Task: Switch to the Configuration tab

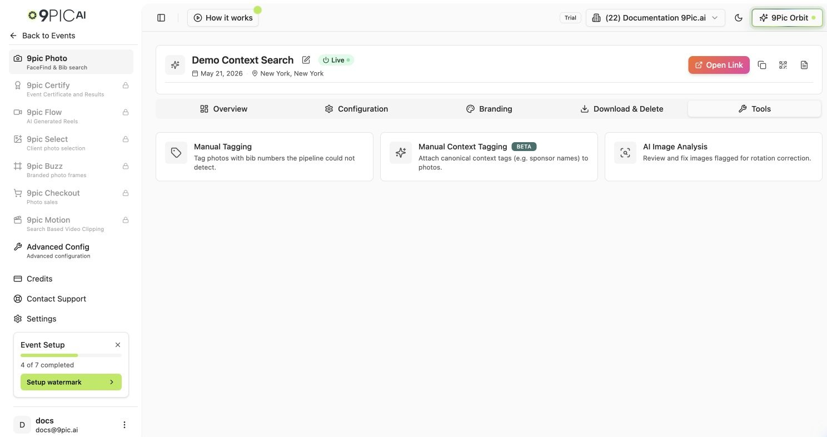Action: point(356,109)
